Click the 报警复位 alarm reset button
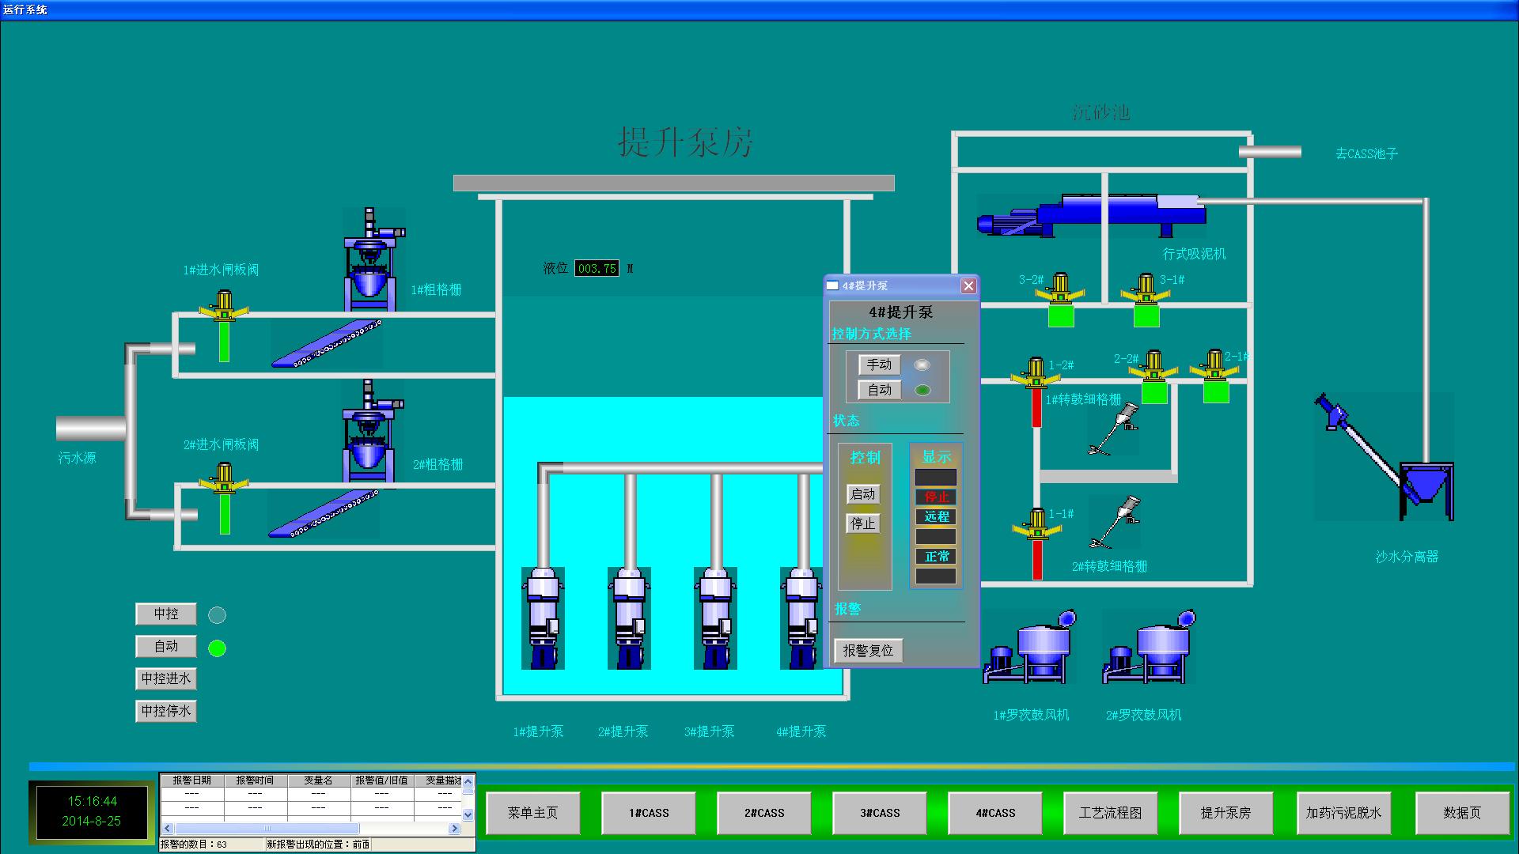This screenshot has width=1519, height=854. [868, 651]
